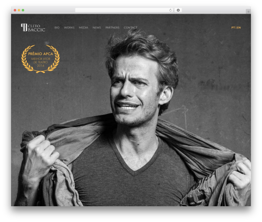Click the BACCIC name text in the logo
The width and height of the screenshot is (262, 222).
pos(37,30)
